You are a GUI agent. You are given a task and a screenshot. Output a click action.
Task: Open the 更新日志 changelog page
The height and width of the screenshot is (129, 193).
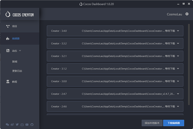pyautogui.click(x=17, y=71)
